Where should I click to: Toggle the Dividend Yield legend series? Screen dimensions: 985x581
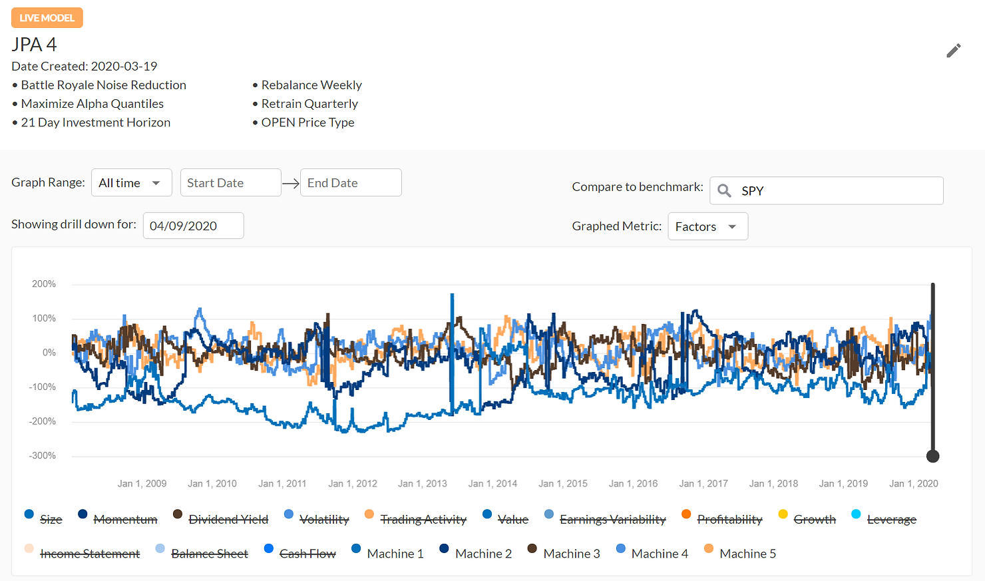point(220,518)
